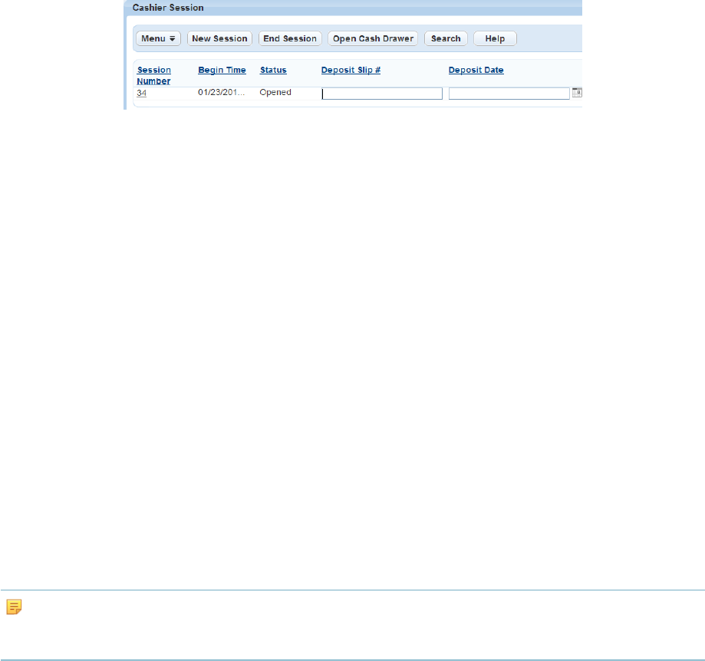The width and height of the screenshot is (705, 661).
Task: Open the Menu dropdown button
Action: point(158,38)
